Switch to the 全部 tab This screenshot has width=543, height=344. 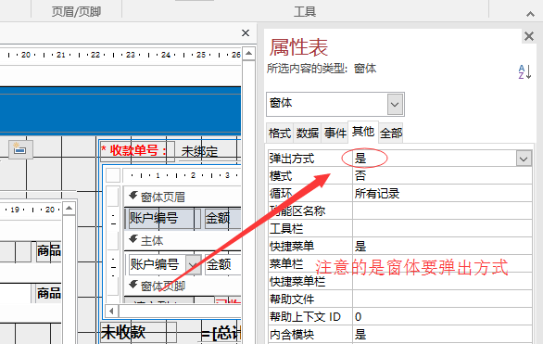(x=391, y=133)
